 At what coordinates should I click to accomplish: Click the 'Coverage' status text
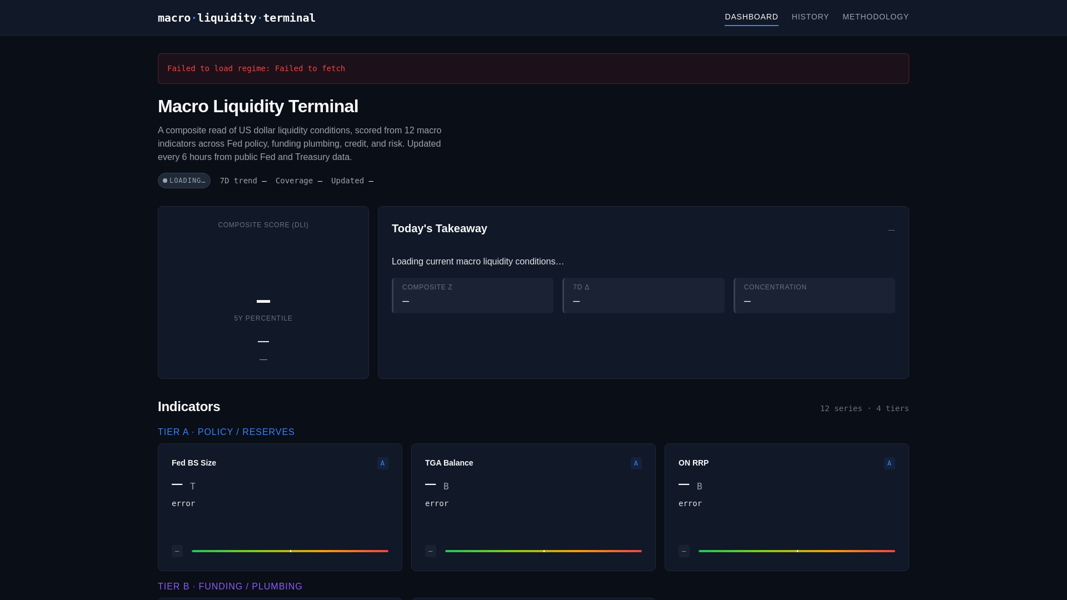[x=299, y=181]
